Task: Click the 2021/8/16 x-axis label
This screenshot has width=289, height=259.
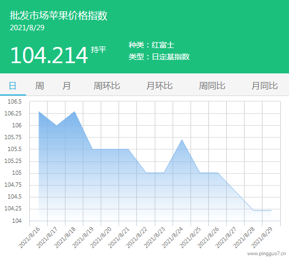Action: click(x=29, y=237)
